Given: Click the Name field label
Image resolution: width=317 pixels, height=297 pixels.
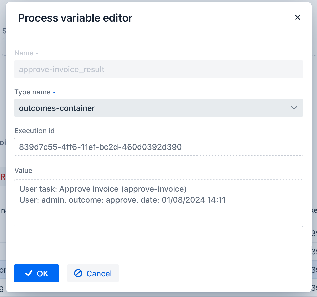Looking at the screenshot, I should pyautogui.click(x=24, y=53).
